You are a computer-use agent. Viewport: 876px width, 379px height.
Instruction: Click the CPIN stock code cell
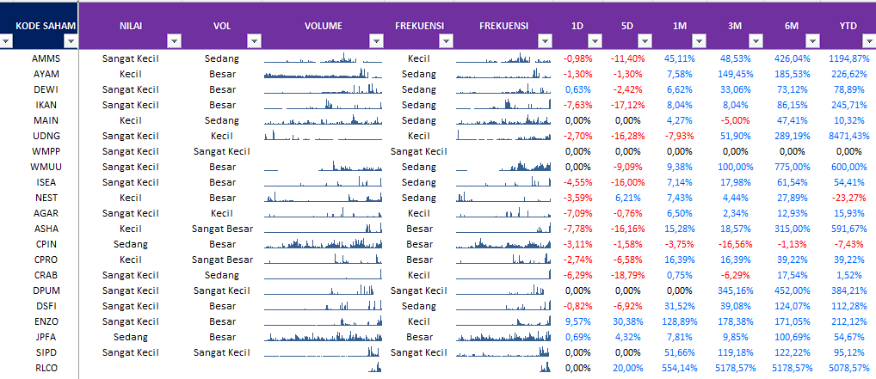coord(46,244)
